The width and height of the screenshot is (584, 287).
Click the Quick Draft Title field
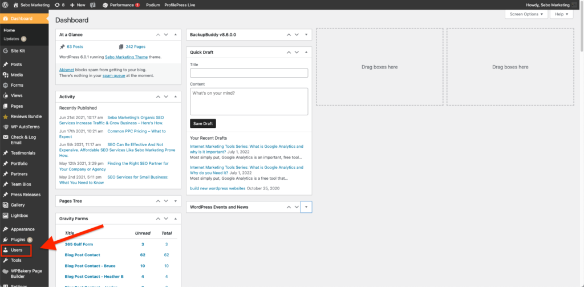pos(249,73)
